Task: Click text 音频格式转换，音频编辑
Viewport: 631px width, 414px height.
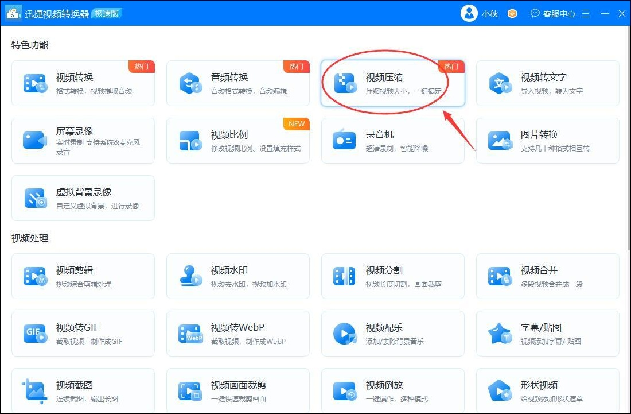Action: point(249,91)
